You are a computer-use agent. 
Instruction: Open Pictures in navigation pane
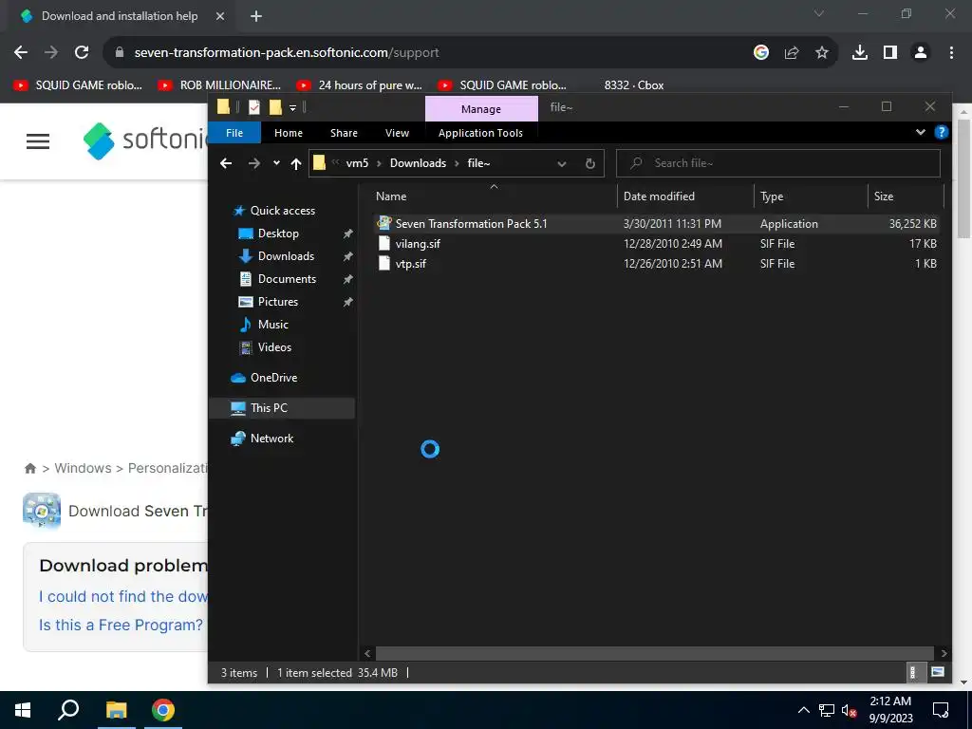[278, 302]
